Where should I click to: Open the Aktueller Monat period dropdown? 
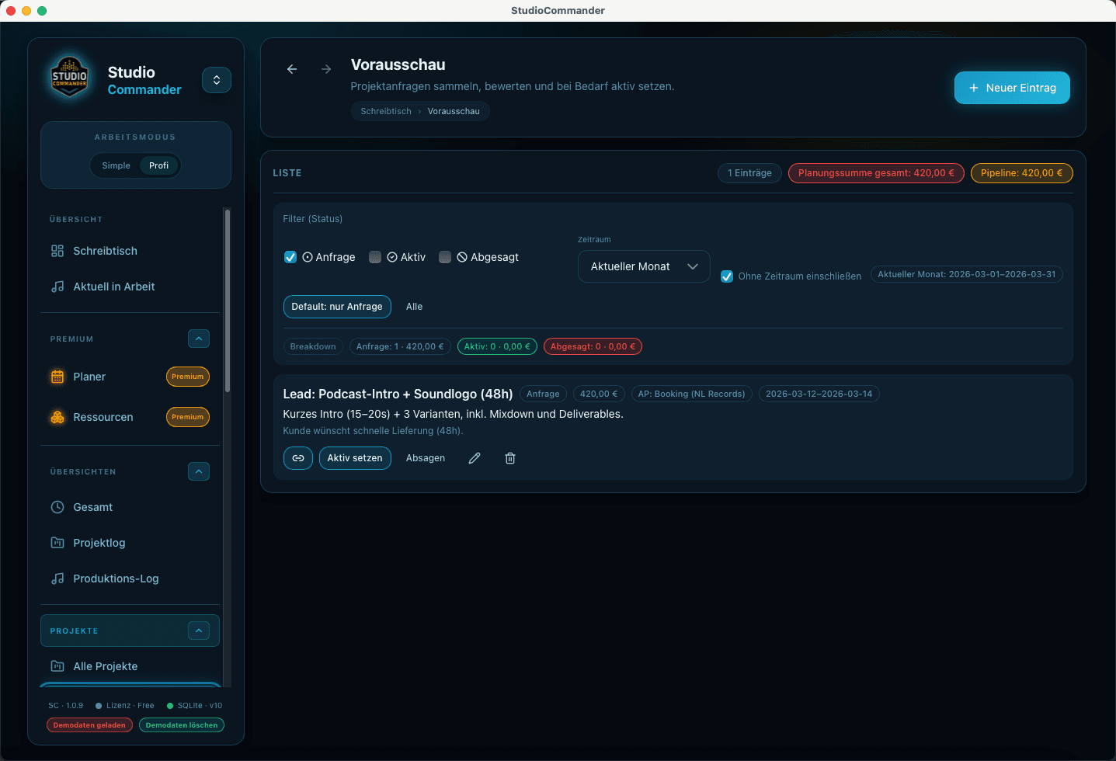click(x=644, y=266)
